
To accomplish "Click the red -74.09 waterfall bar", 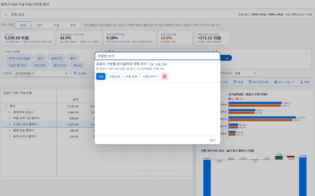I will 291,157.
